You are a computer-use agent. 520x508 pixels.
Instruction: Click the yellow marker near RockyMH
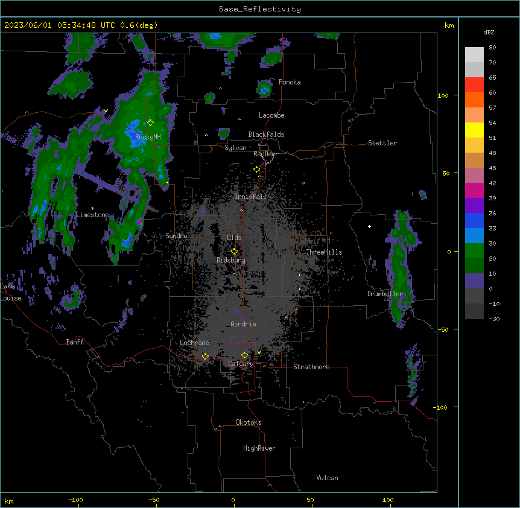click(x=150, y=122)
